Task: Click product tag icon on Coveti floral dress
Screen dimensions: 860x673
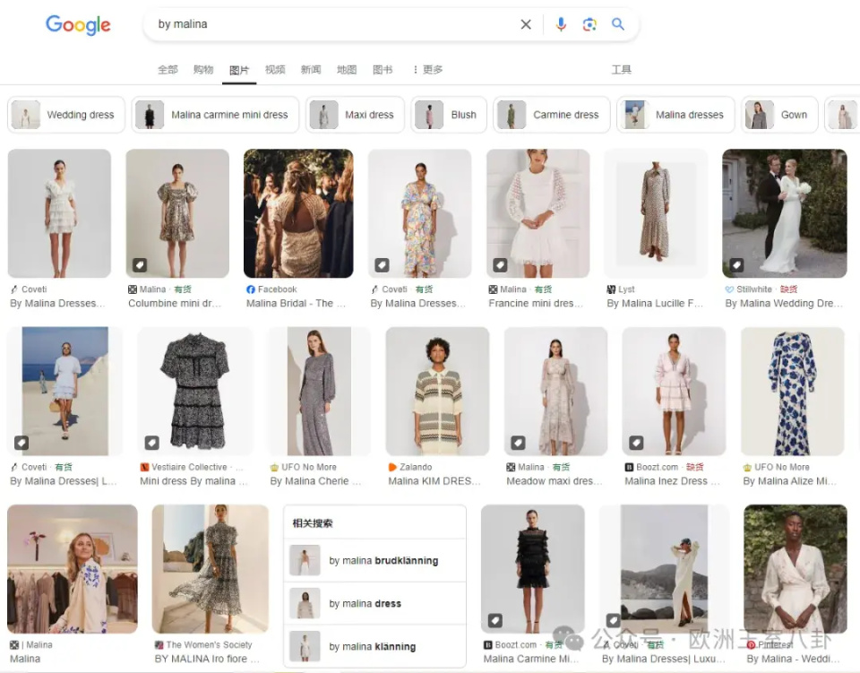Action: pyautogui.click(x=382, y=265)
